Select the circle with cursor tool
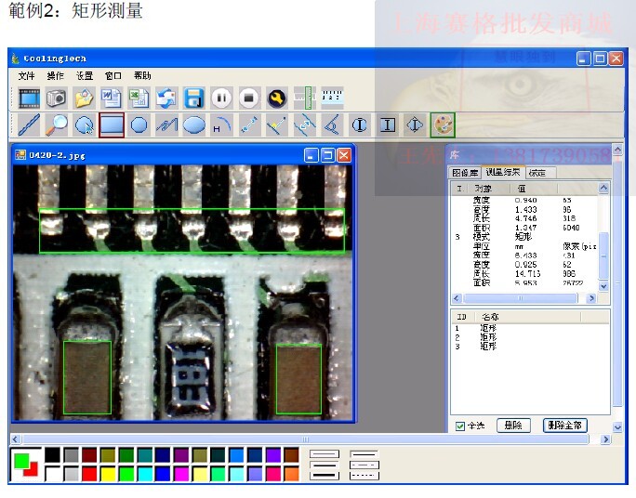This screenshot has width=636, height=498. (84, 124)
